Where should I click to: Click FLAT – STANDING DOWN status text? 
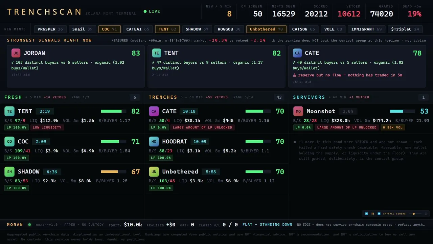click(x=267, y=224)
